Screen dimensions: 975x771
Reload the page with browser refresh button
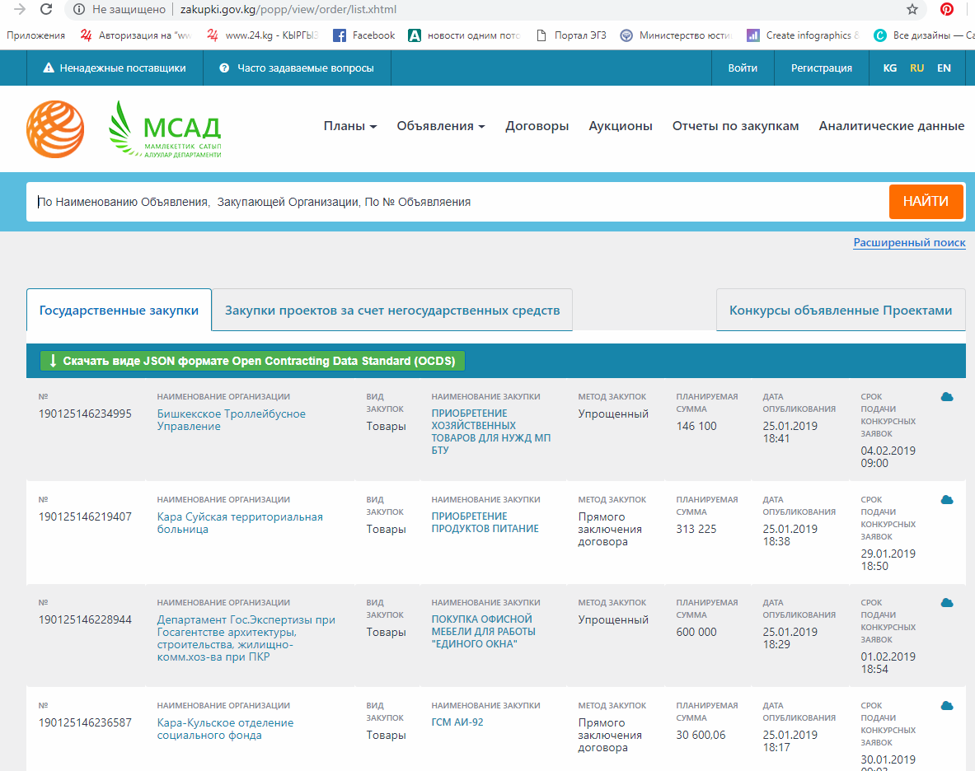click(x=46, y=9)
